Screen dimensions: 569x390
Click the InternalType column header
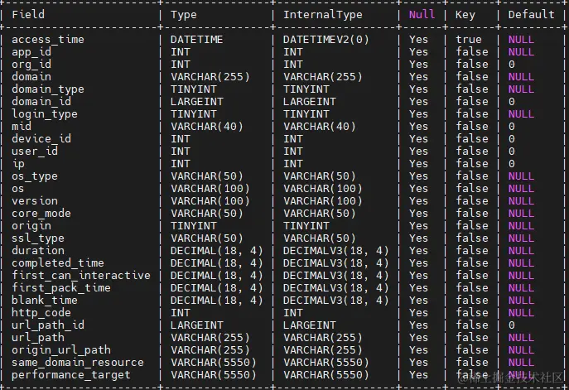323,15
